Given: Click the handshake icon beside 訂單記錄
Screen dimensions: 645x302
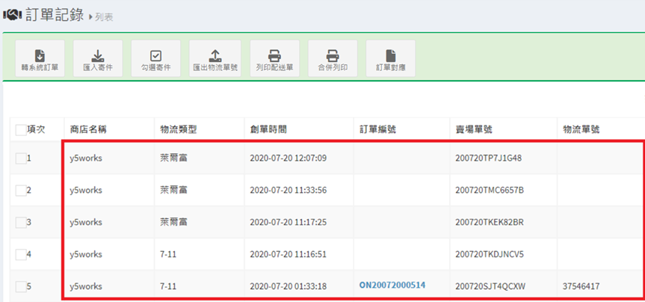Looking at the screenshot, I should point(12,15).
